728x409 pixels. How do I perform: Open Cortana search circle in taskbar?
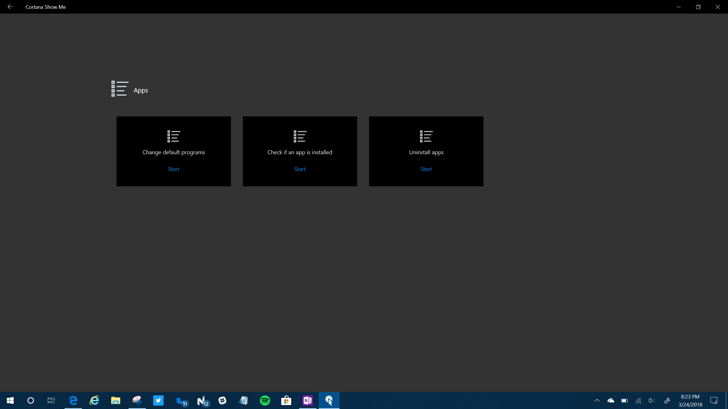31,400
